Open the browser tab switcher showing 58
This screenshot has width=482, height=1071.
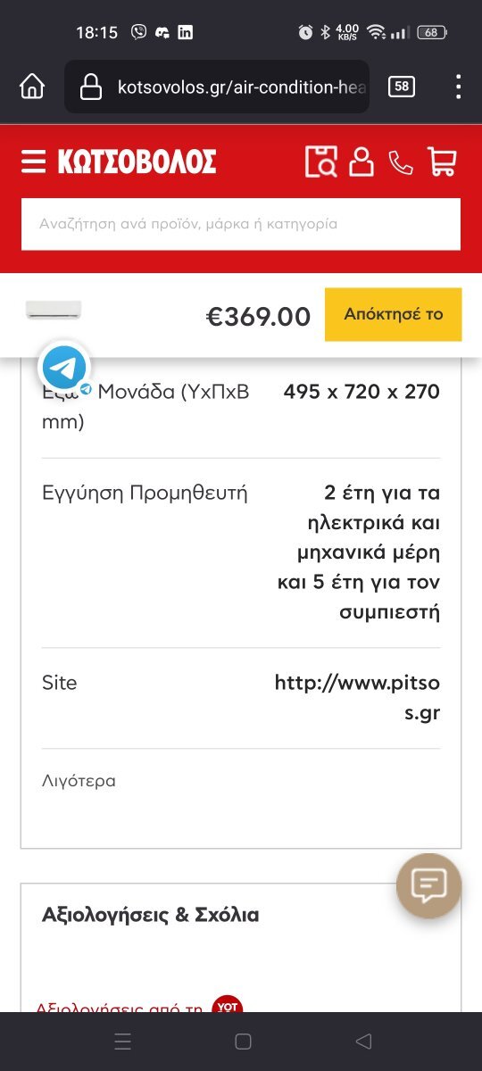click(402, 87)
